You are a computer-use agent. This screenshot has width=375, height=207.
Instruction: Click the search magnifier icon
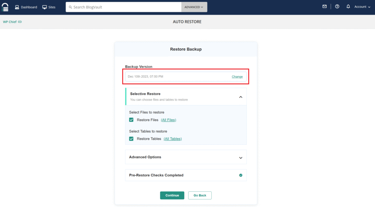(x=70, y=7)
